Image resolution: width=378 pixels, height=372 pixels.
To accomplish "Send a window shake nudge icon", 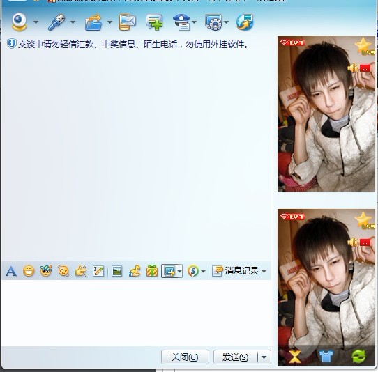I will (x=63, y=272).
